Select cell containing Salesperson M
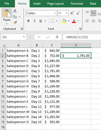The image size is (101, 130). [x=18, y=112]
